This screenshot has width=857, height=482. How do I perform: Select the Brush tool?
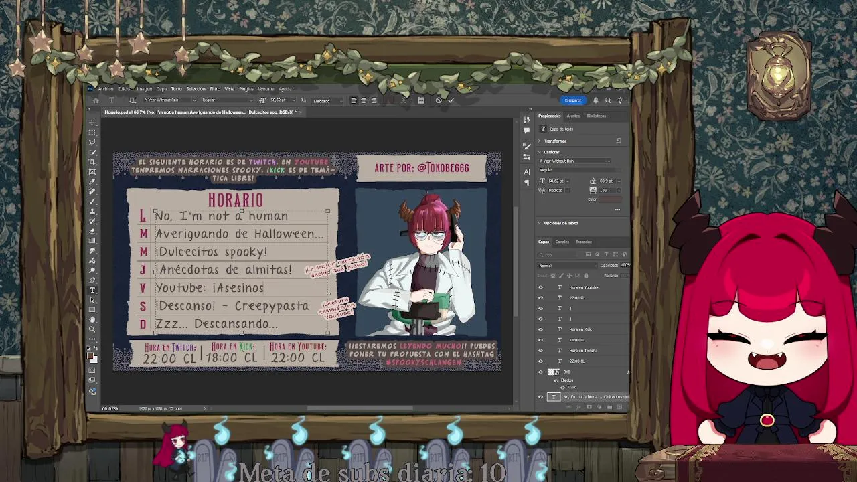(92, 200)
